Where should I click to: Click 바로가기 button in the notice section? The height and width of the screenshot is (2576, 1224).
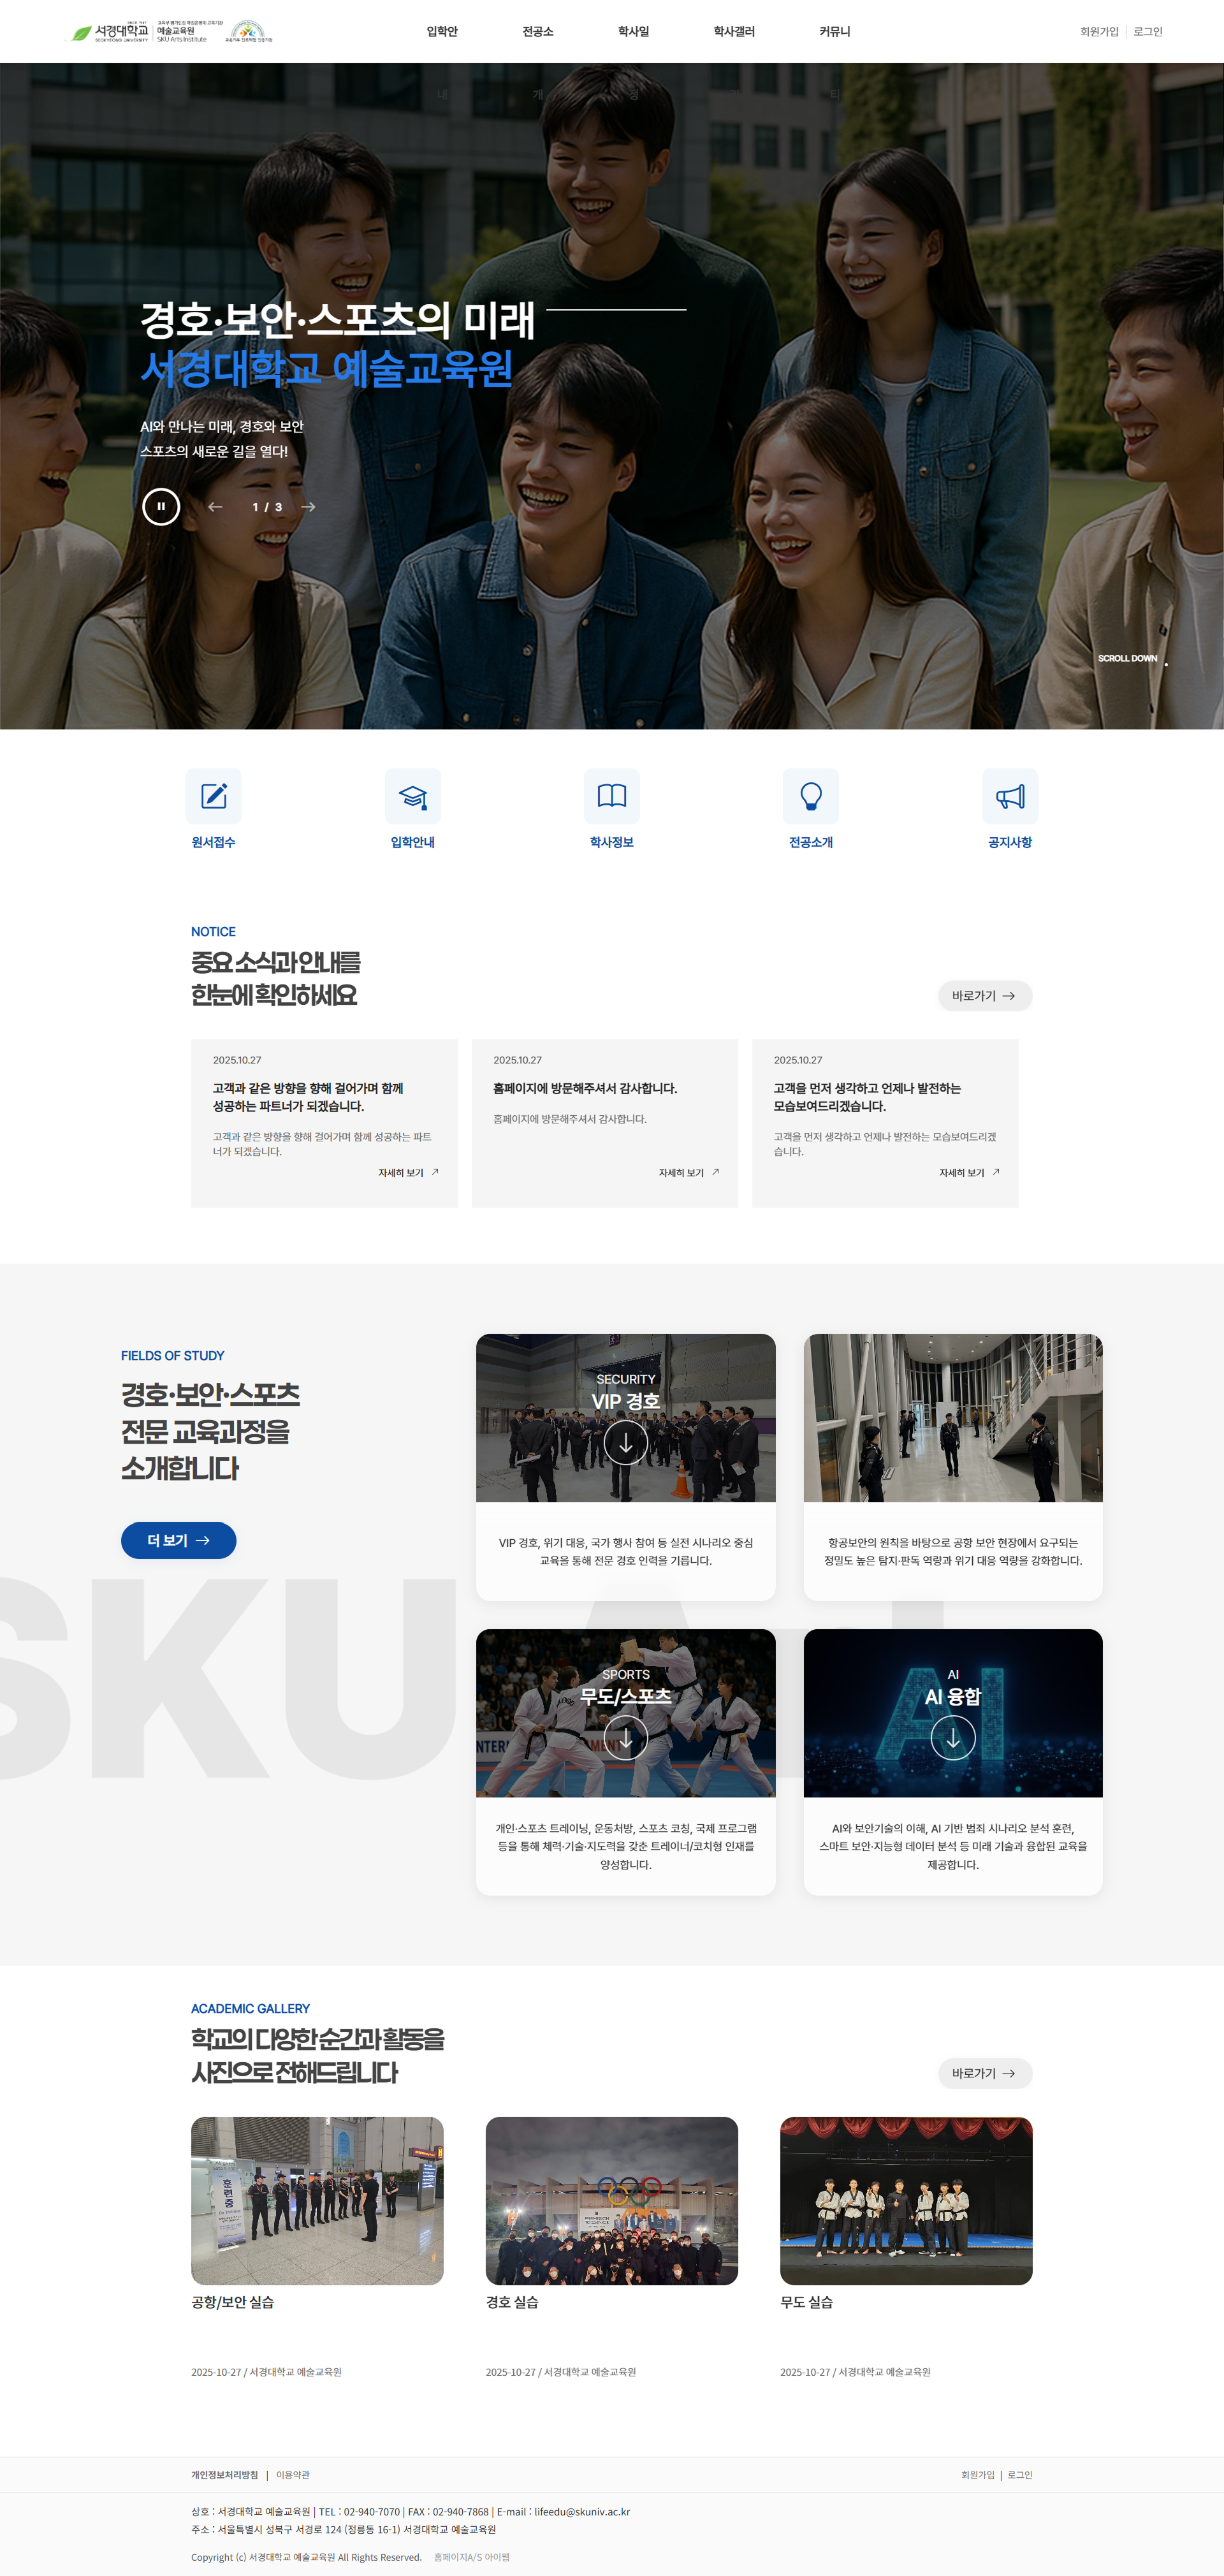984,996
